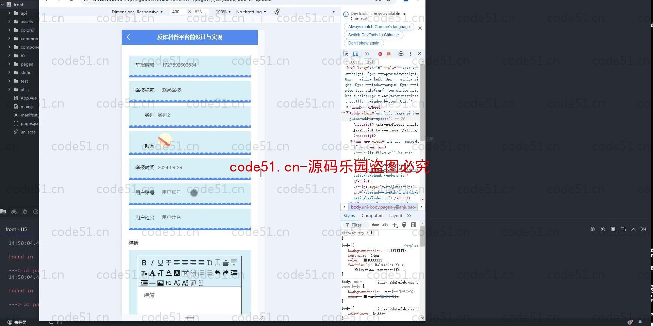Underline text with the U icon

coord(161,262)
